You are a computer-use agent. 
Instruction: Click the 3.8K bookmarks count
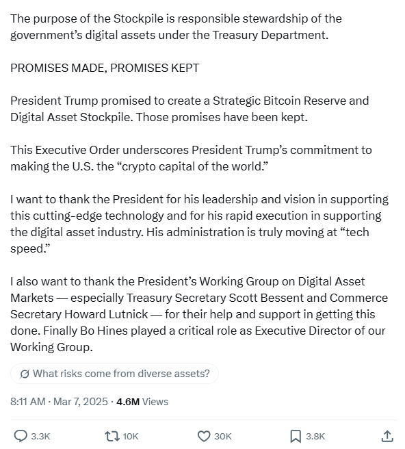(315, 437)
